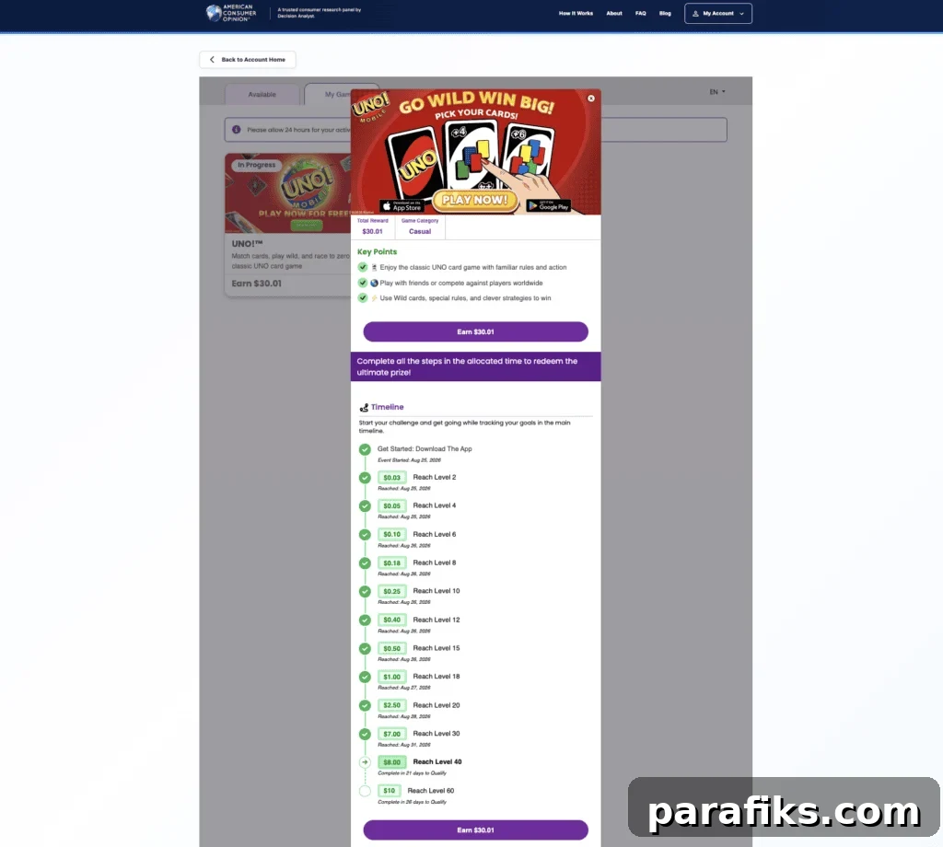Click the Google Play badge

click(549, 205)
